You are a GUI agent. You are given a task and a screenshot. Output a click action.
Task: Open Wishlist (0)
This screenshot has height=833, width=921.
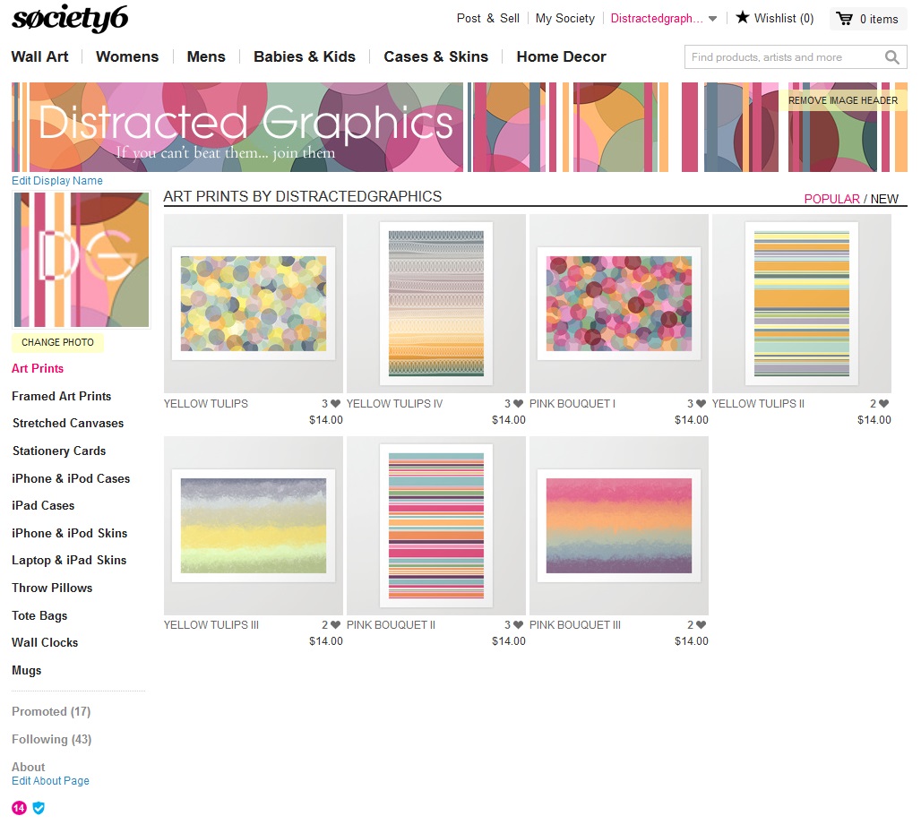[784, 19]
